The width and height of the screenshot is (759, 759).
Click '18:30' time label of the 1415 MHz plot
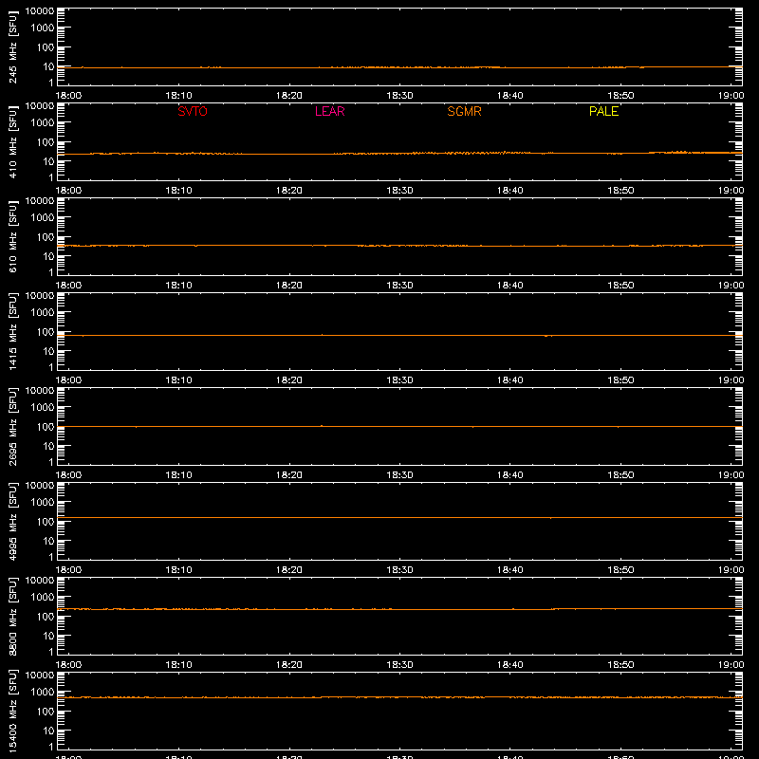399,380
